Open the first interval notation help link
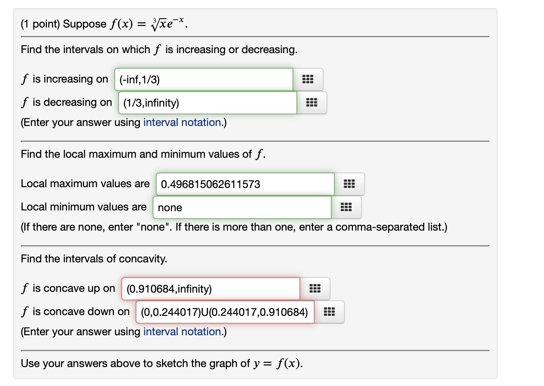The image size is (544, 386). click(182, 122)
